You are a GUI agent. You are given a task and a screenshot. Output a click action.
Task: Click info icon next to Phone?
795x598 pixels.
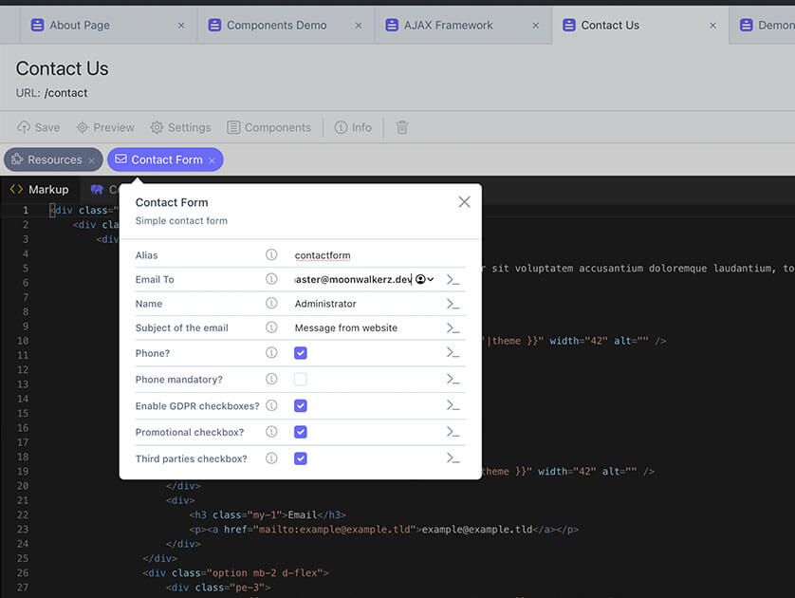[271, 352]
